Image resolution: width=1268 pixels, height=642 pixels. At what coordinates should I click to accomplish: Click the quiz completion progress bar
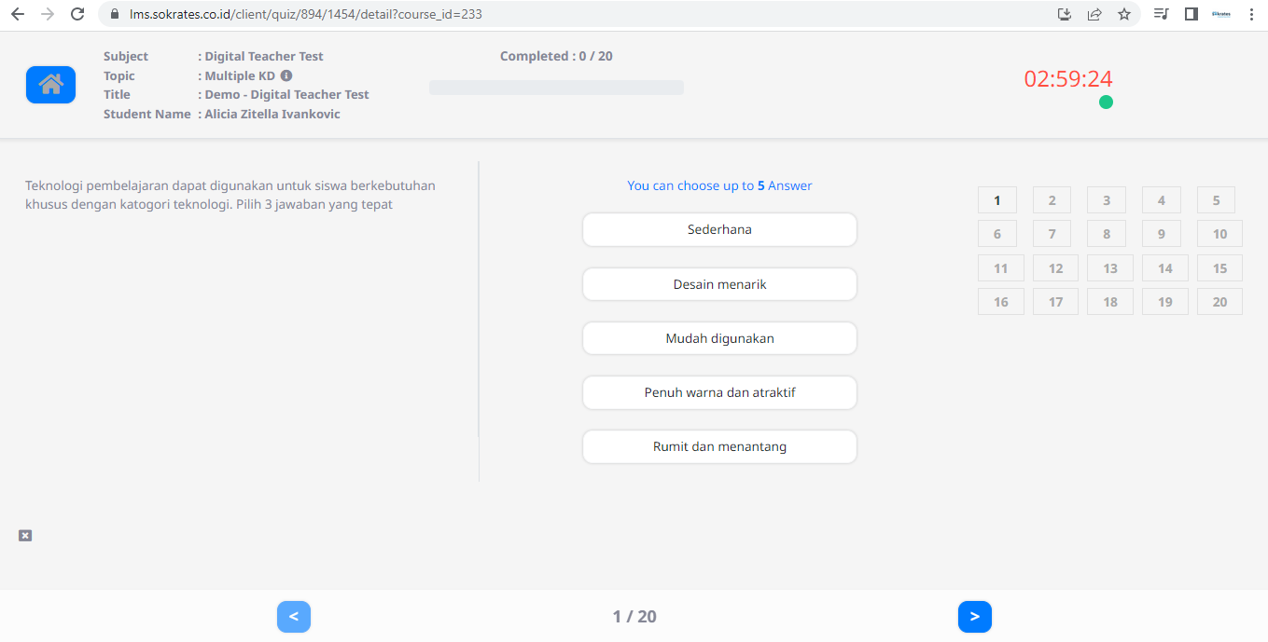coord(556,88)
